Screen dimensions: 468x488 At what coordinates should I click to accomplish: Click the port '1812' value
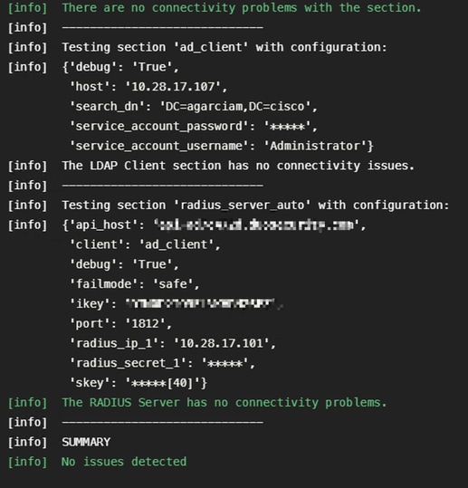(146, 324)
